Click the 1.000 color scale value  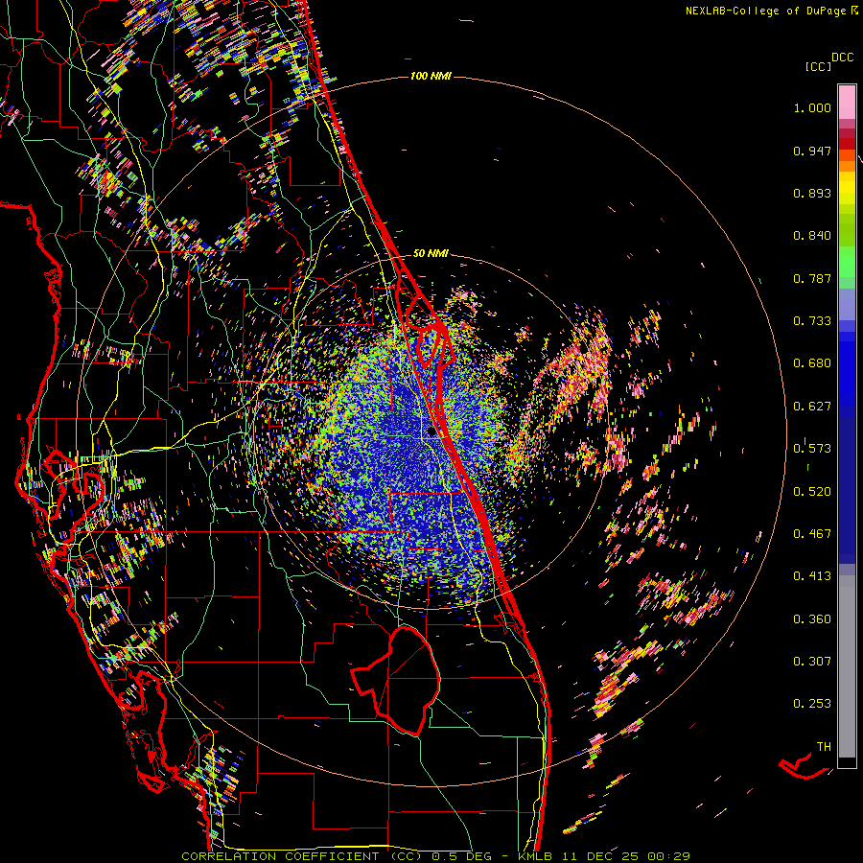pyautogui.click(x=812, y=107)
